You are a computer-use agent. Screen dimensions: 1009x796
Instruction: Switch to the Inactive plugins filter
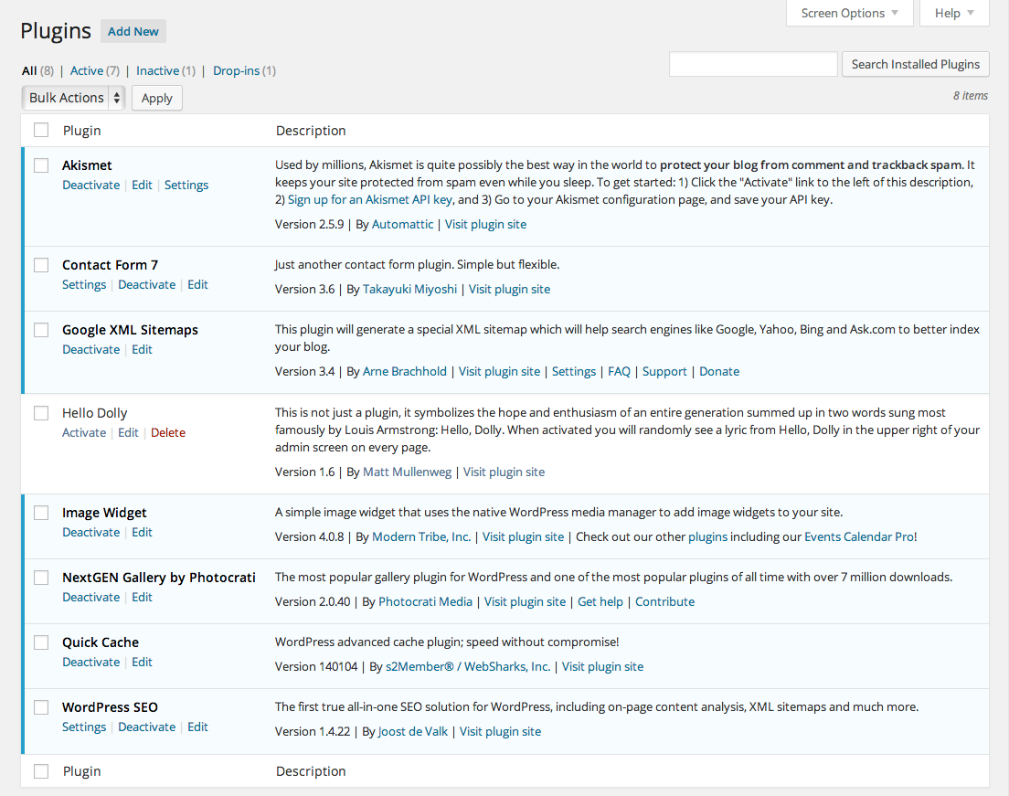click(x=157, y=70)
